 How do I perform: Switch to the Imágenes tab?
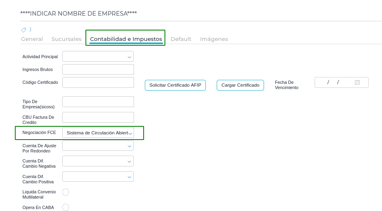pos(214,39)
